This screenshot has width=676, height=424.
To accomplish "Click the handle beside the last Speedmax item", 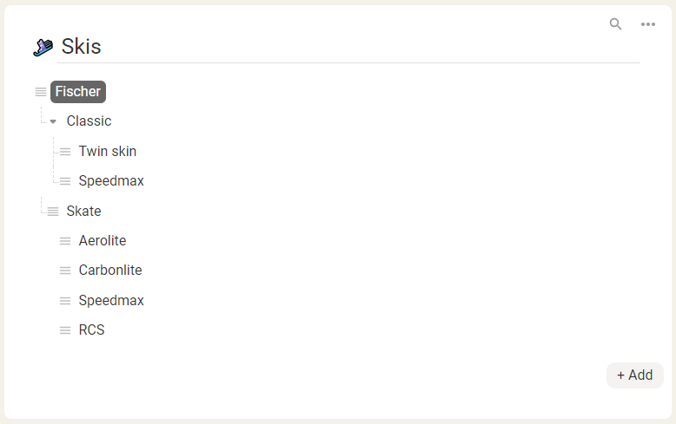I will pyautogui.click(x=65, y=301).
